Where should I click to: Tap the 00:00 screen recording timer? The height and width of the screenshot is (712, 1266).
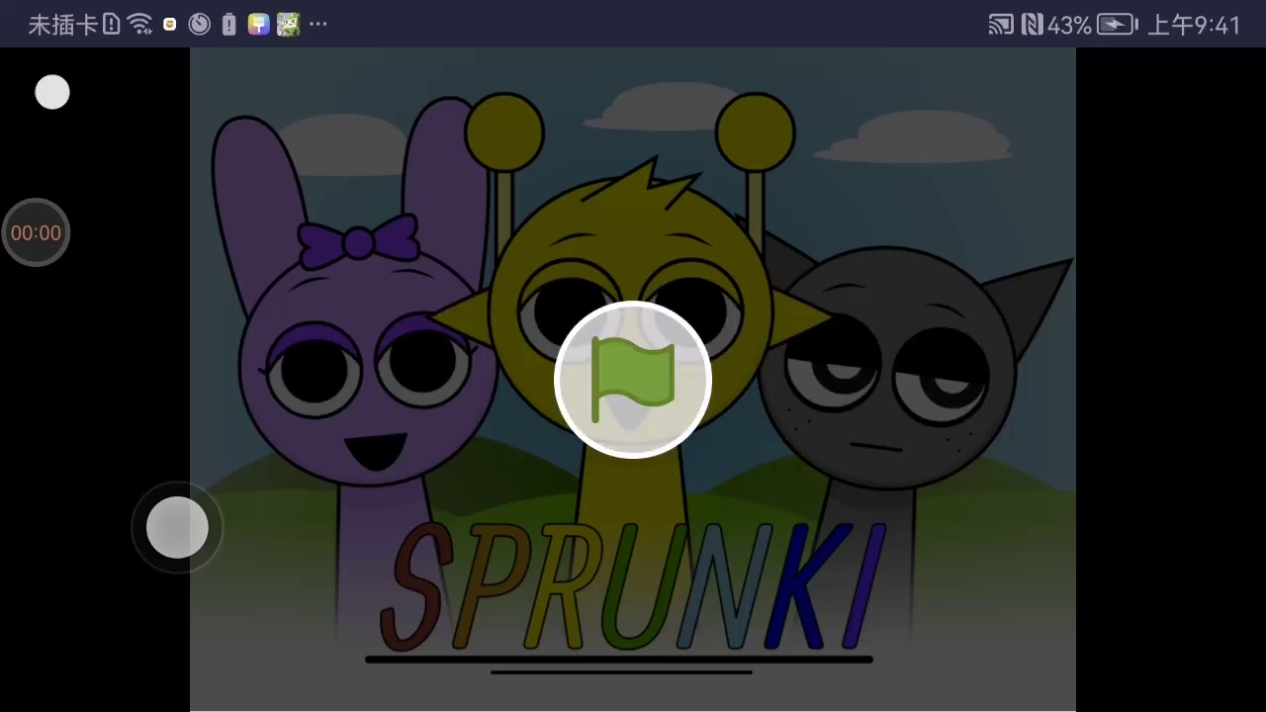[x=36, y=233]
